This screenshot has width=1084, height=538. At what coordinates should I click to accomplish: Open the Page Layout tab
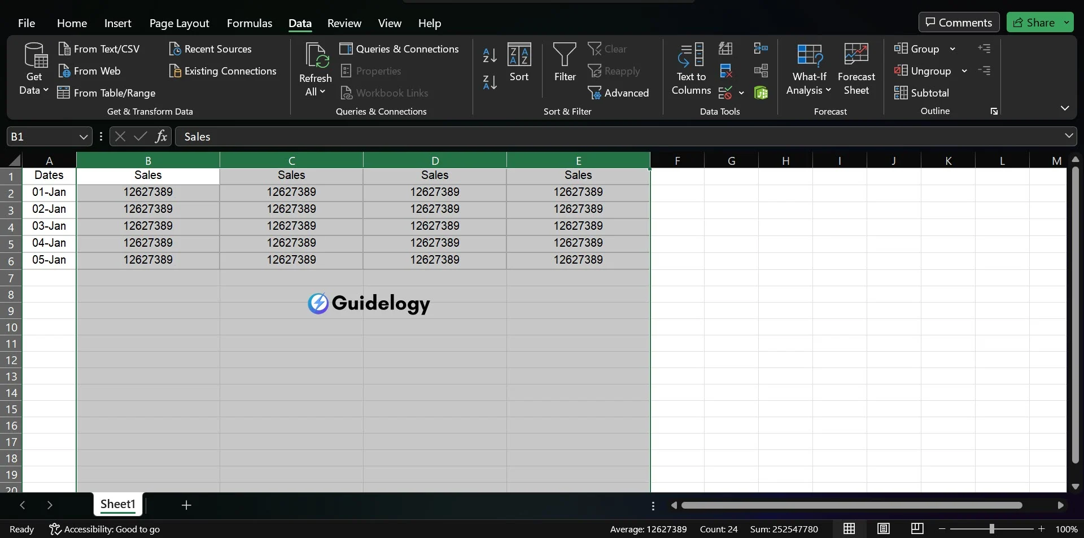(179, 23)
